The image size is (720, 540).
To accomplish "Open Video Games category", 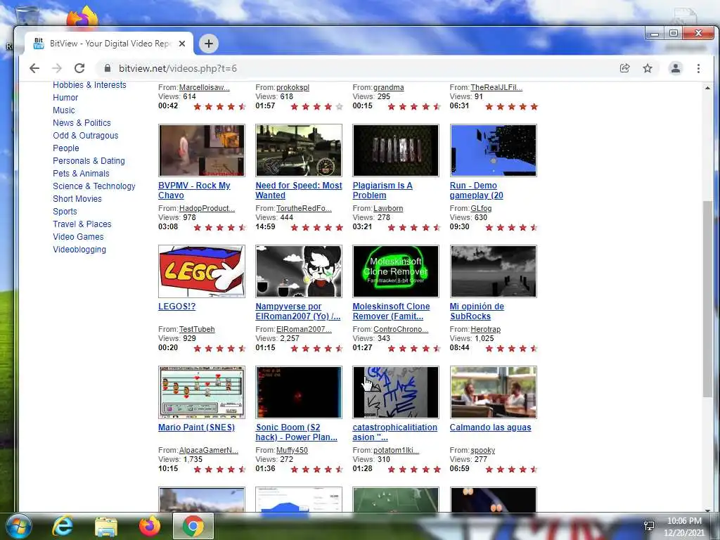I will point(78,236).
